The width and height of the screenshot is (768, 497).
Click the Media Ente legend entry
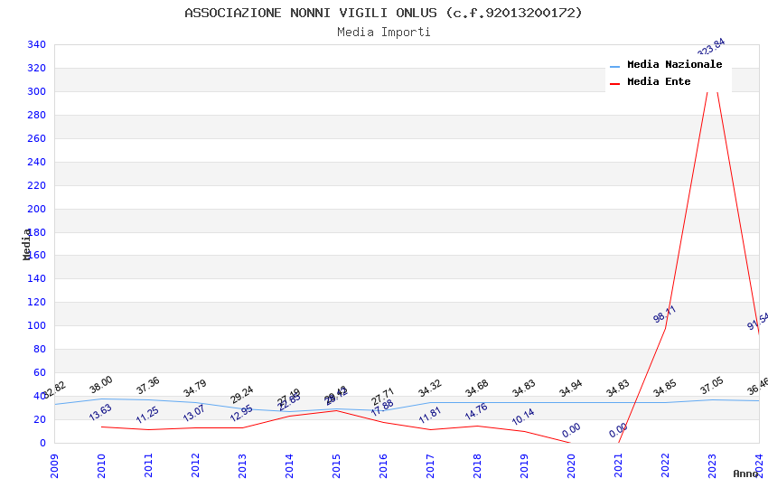click(x=650, y=81)
